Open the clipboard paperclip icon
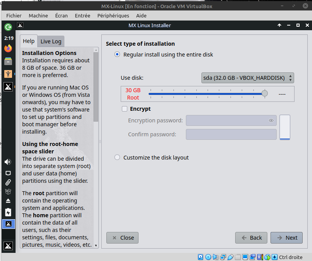Screen dimensions: 312x261 pos(8,182)
